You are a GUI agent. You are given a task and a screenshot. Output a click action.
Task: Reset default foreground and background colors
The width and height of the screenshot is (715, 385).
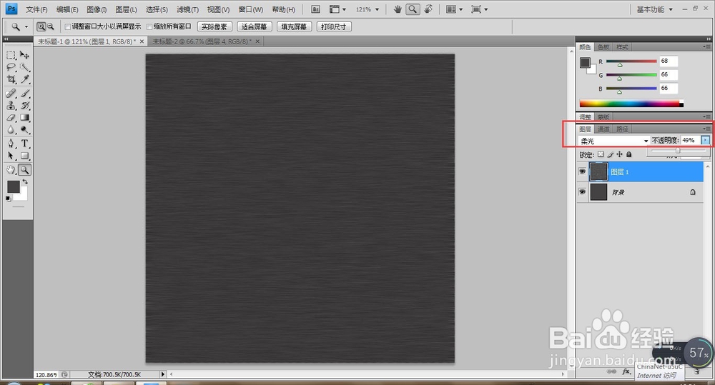[x=8, y=199]
